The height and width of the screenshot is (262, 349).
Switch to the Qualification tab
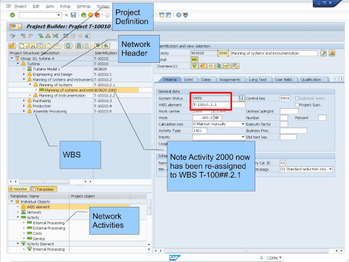click(x=311, y=80)
